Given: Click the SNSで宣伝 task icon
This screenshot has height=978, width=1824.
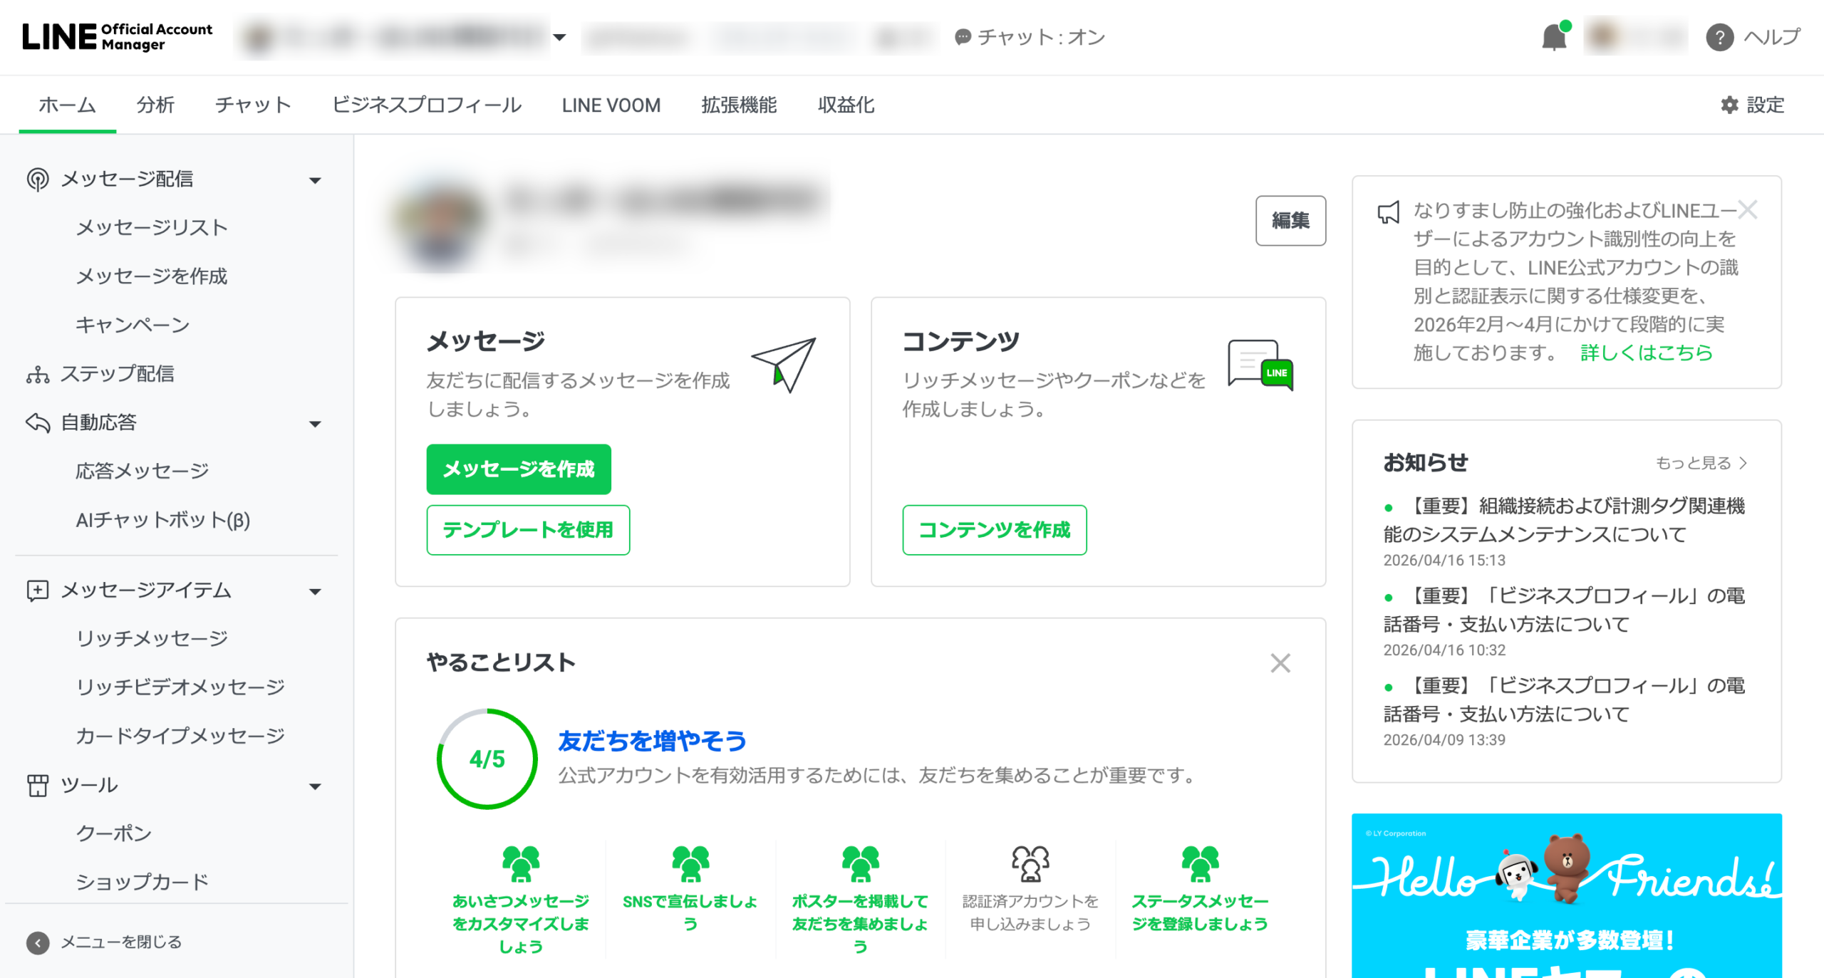Looking at the screenshot, I should (x=690, y=863).
